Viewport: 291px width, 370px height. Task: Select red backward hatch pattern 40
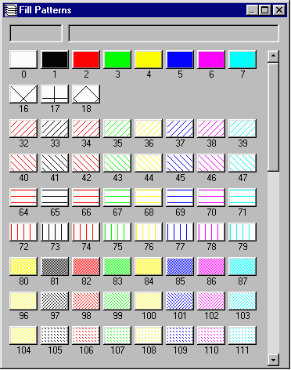[23, 163]
